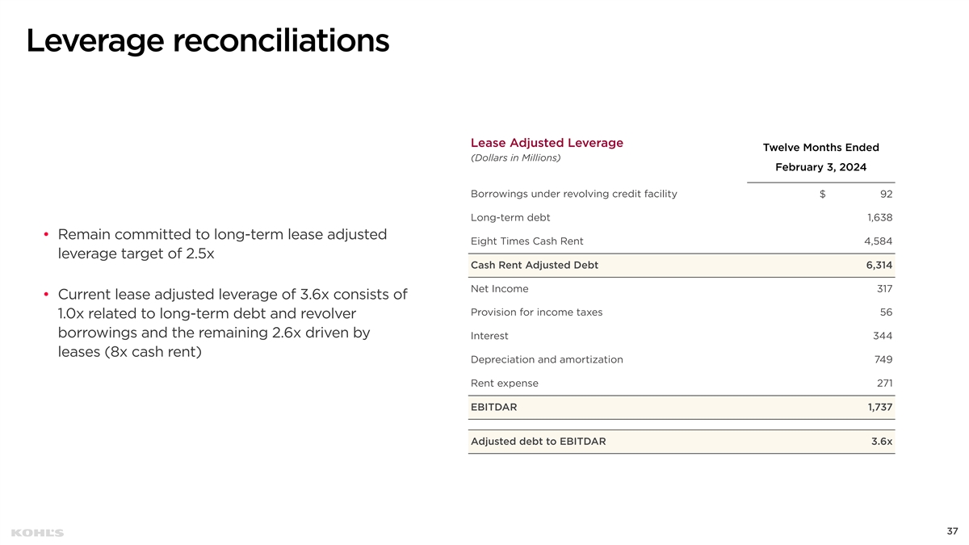Select the Adjusted debt to EBITDAR 3.6x value
The height and width of the screenshot is (545, 969).
click(882, 442)
